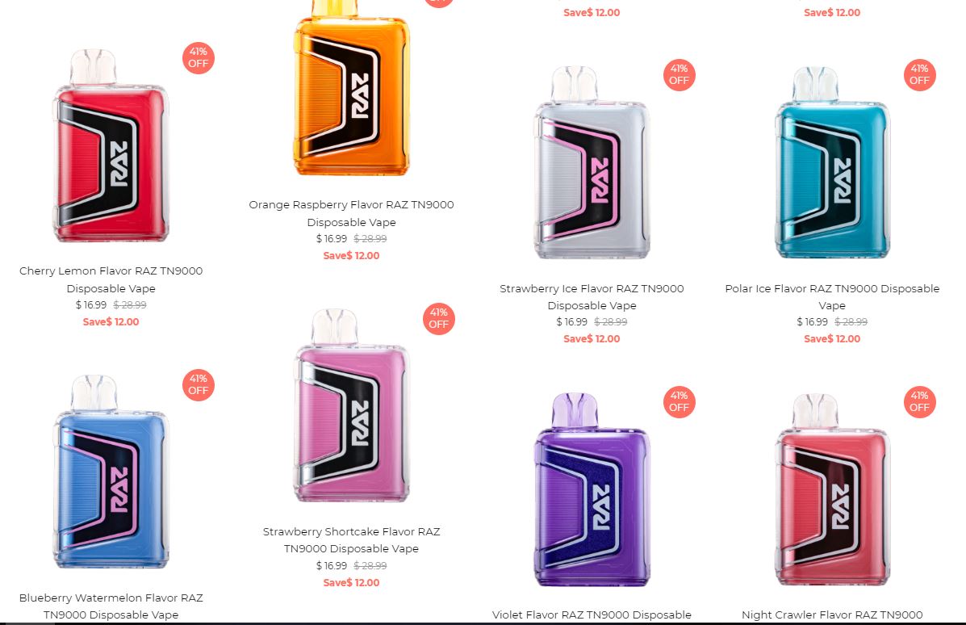Open the Night Crawler red vape image
This screenshot has height=625, width=966.
pyautogui.click(x=832, y=489)
